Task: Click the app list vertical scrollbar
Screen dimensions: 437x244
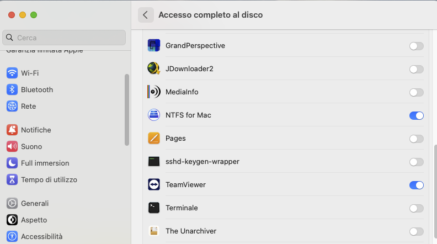Action: coord(435,193)
